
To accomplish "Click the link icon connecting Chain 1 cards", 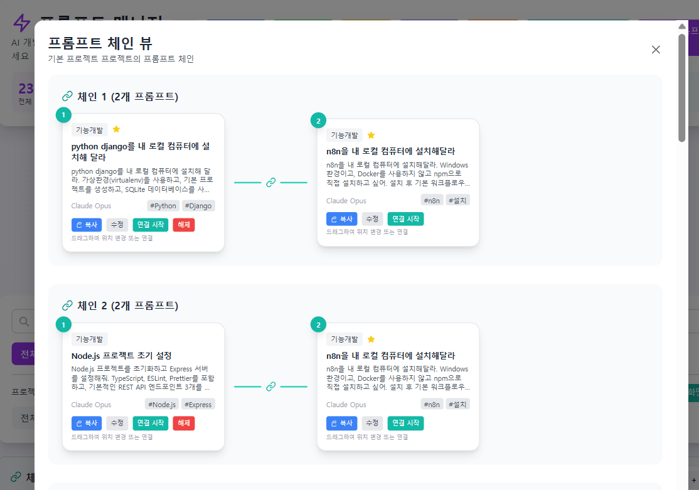I will click(x=271, y=183).
